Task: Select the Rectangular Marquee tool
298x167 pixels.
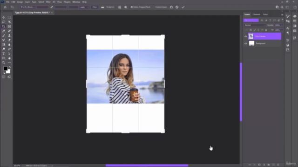Action: tap(9, 18)
